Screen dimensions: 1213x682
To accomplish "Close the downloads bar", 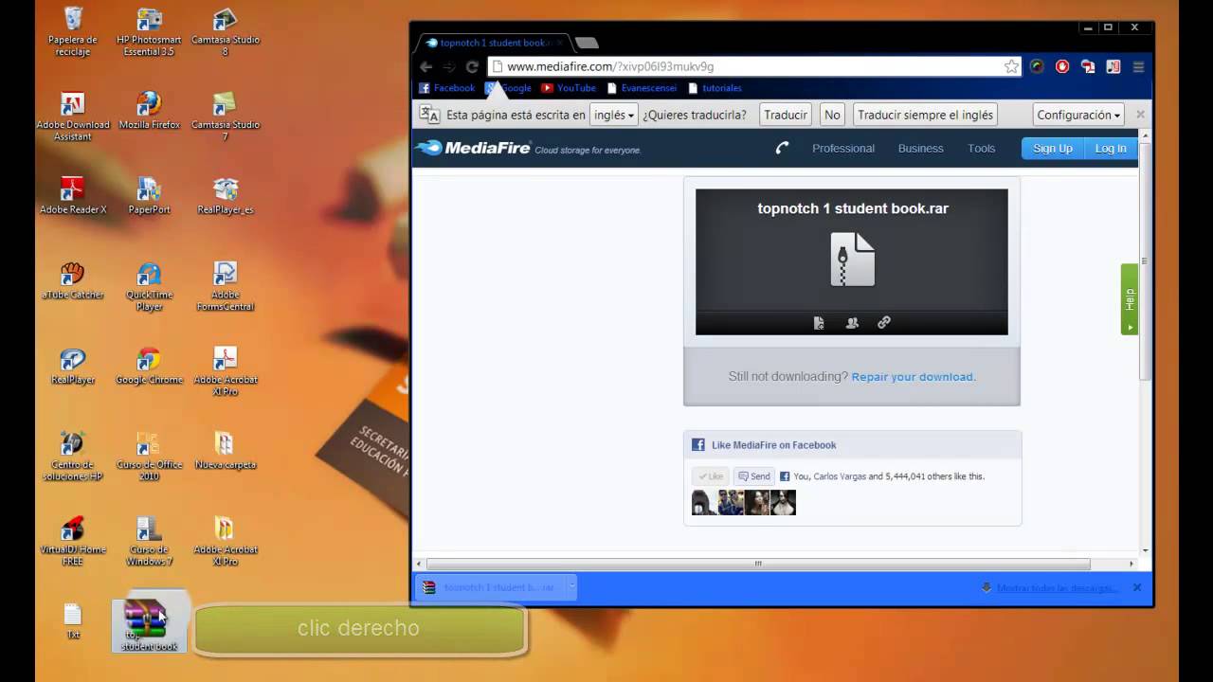I will pos(1137,587).
